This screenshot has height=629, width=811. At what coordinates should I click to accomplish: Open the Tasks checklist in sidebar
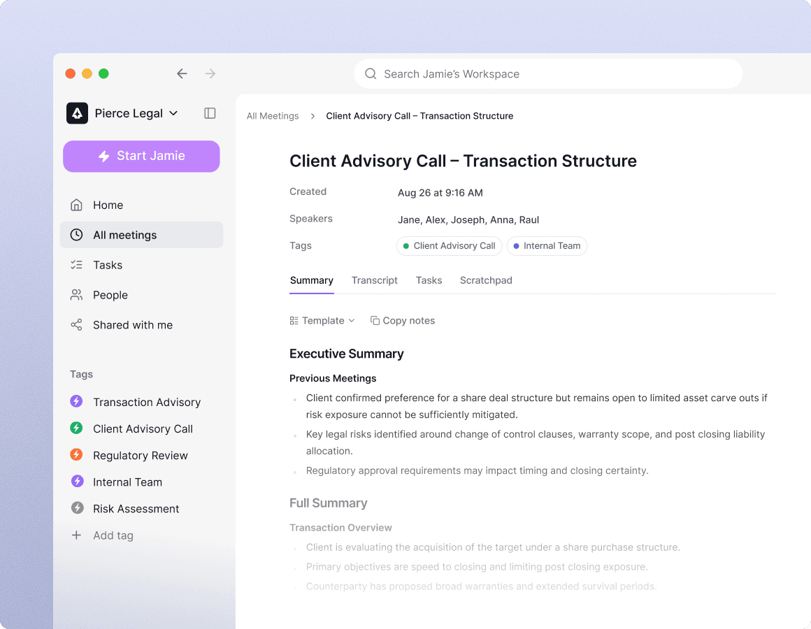107,265
